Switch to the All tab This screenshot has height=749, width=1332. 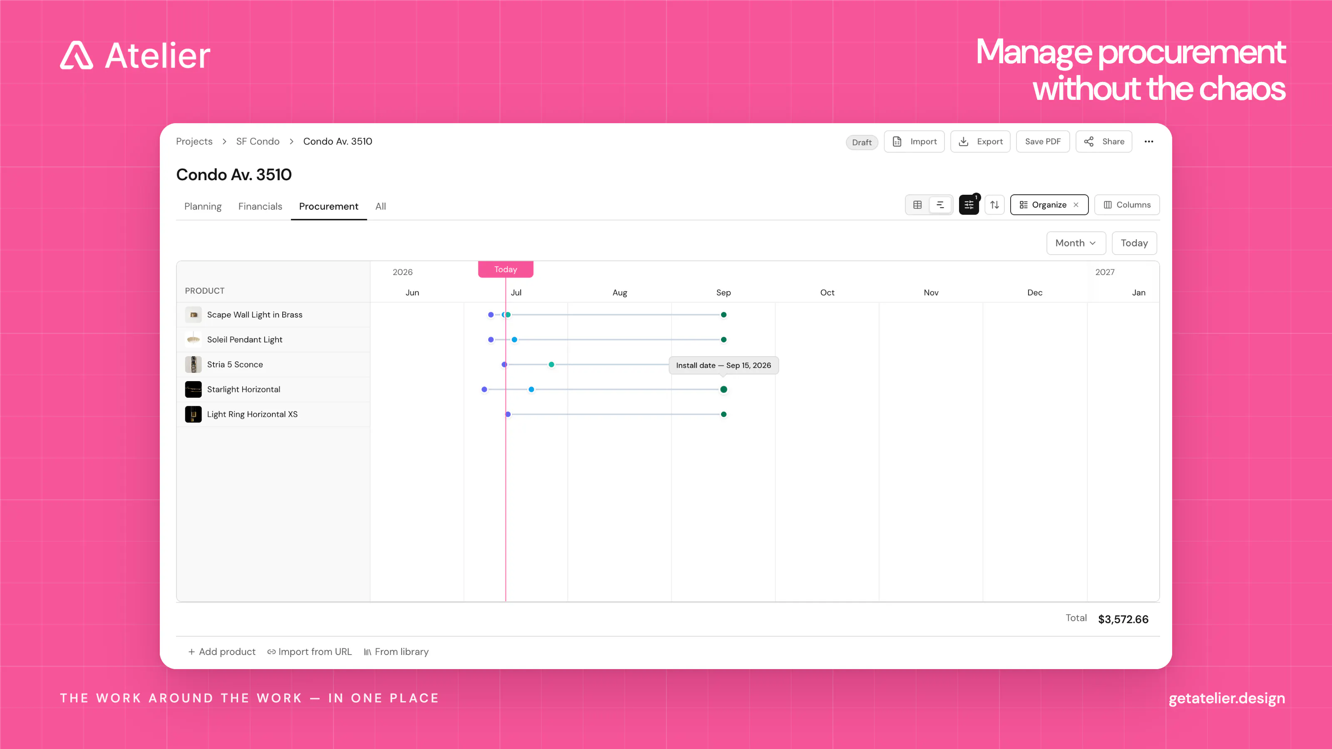380,206
